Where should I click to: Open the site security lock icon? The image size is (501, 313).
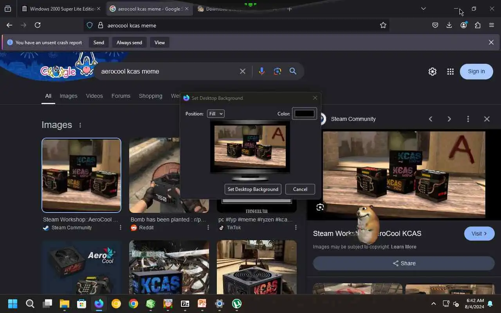pos(100,25)
